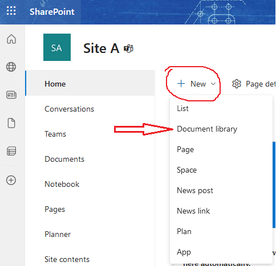Expand the New dropdown chevron
Image resolution: width=276 pixels, height=266 pixels.
click(213, 84)
